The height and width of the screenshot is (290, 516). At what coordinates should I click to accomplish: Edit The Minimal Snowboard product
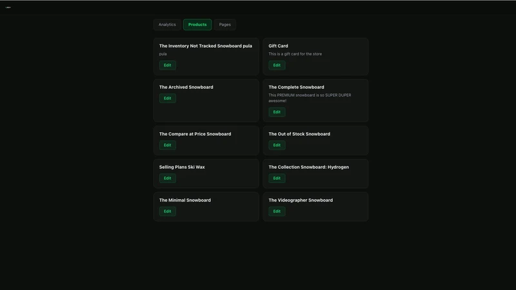coord(168,211)
